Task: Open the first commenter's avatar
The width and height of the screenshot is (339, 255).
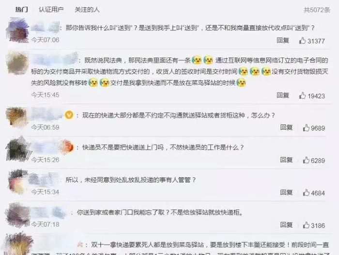Action: tap(18, 30)
